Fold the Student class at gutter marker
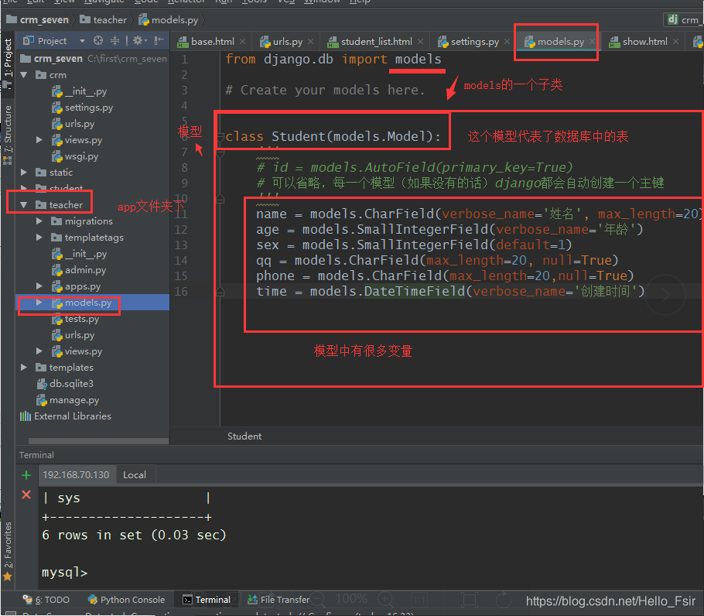This screenshot has width=704, height=616. [220, 136]
